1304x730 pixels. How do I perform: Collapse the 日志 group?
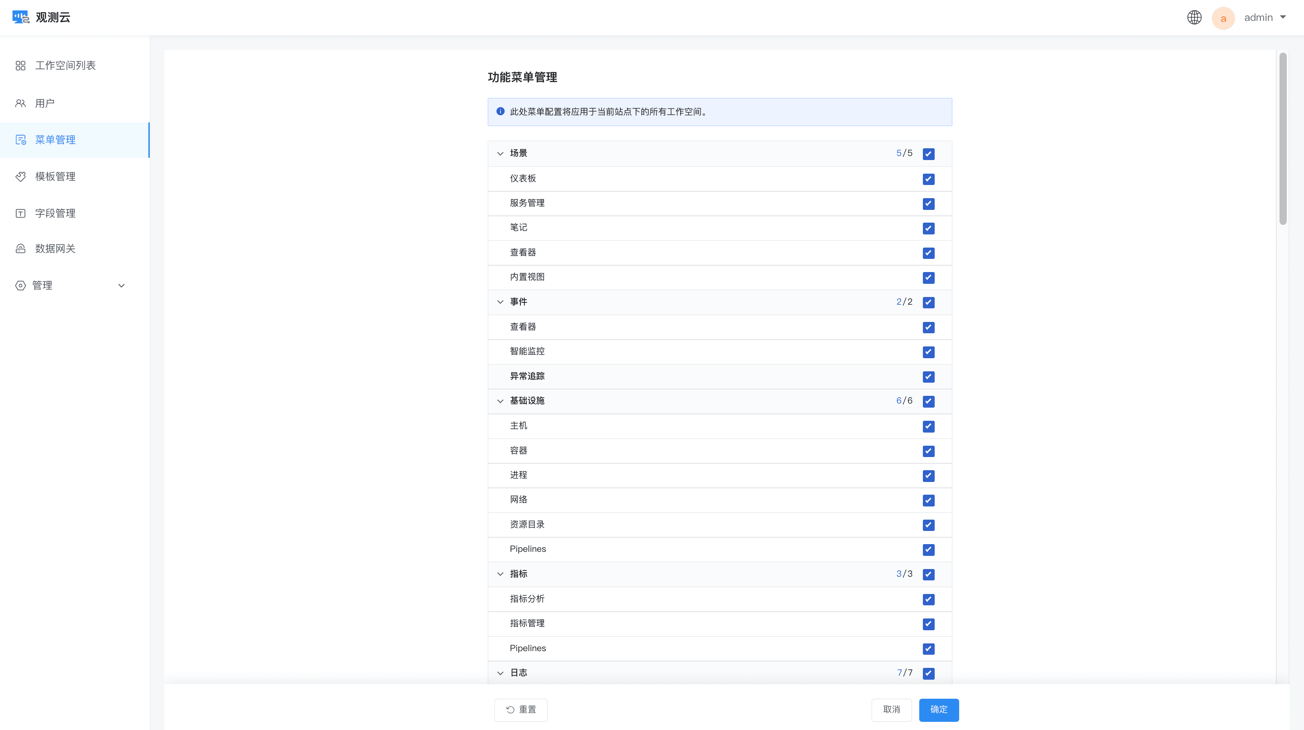pos(500,673)
